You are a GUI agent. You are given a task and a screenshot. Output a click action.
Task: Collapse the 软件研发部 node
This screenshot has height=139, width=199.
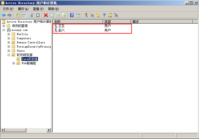9,55
